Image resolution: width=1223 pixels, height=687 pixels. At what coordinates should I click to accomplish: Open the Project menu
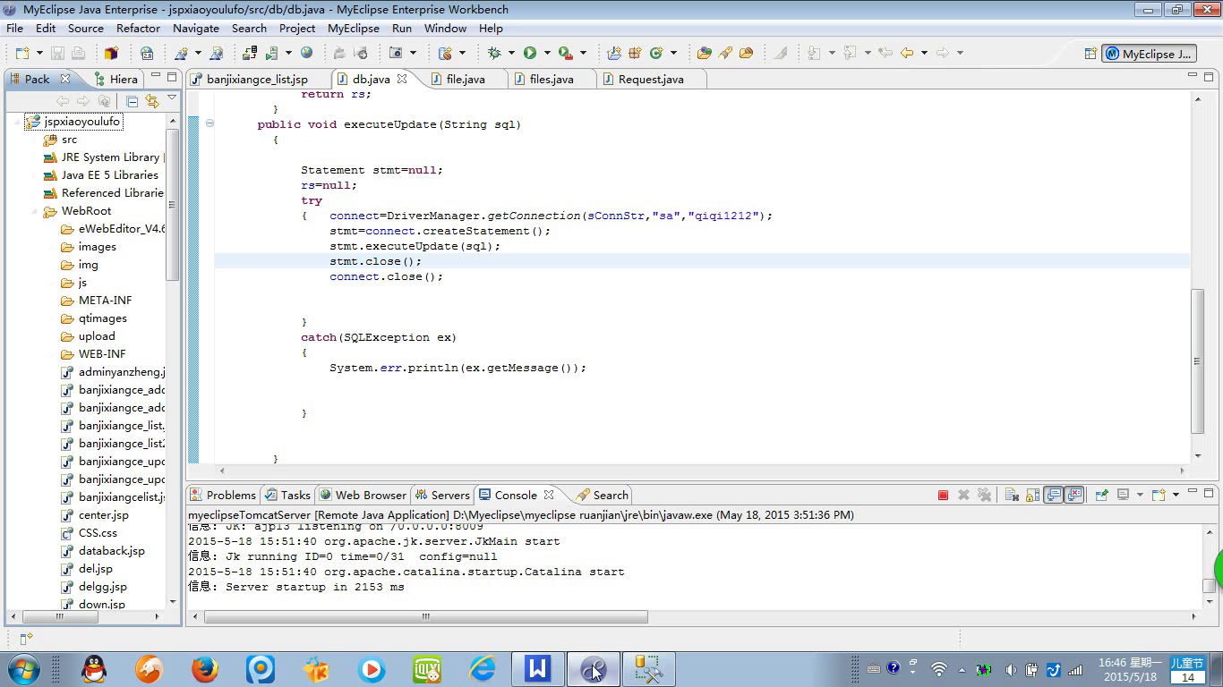(297, 28)
